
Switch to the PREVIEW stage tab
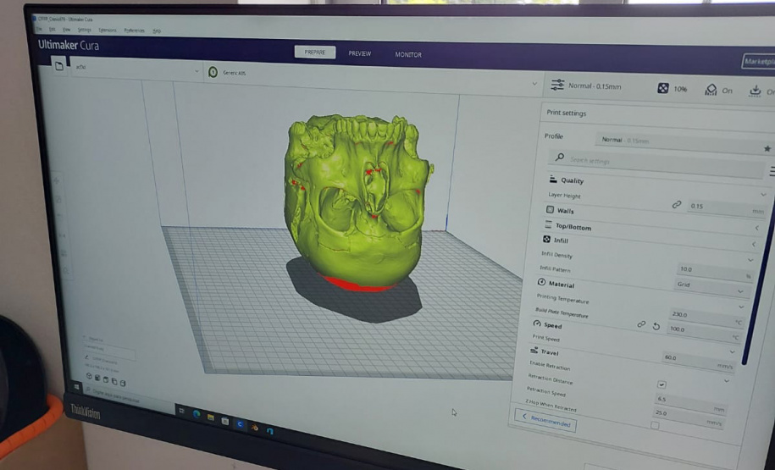(360, 53)
